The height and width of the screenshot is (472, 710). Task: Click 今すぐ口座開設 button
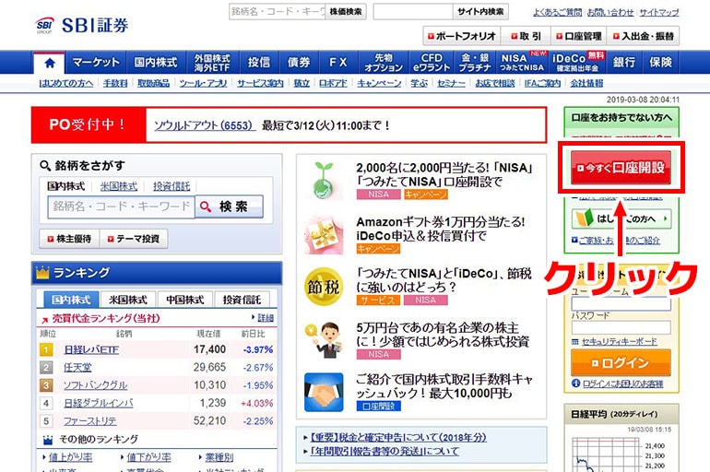pyautogui.click(x=621, y=168)
